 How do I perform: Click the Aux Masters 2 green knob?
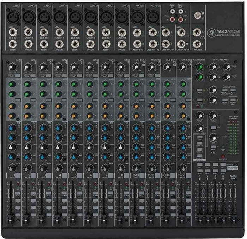pos(200,77)
